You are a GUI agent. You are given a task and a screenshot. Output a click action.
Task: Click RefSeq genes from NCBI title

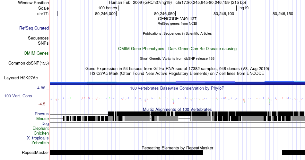[x=177, y=23]
